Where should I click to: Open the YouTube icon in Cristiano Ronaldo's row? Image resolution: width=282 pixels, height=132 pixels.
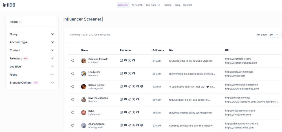pos(125,60)
